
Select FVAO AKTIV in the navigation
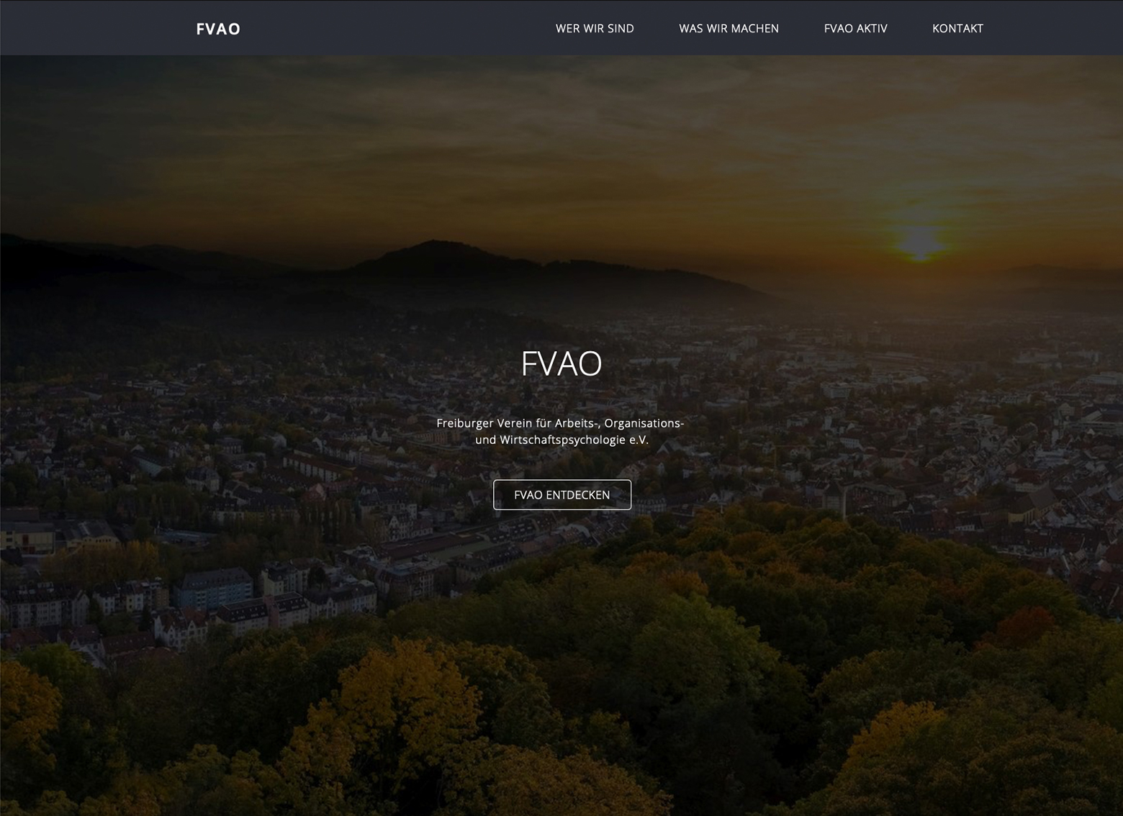pos(855,29)
